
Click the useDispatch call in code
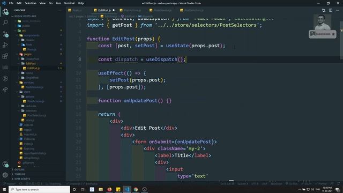click(161, 60)
